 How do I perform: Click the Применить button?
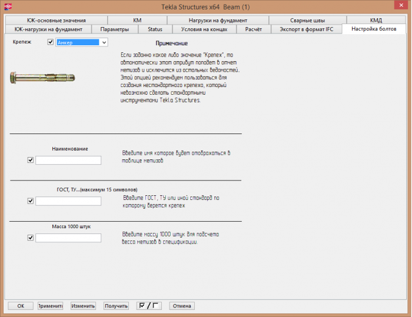click(x=50, y=306)
